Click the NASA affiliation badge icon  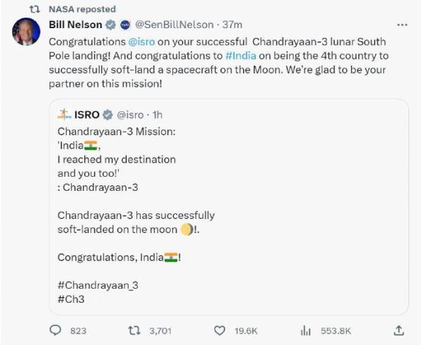click(x=124, y=25)
